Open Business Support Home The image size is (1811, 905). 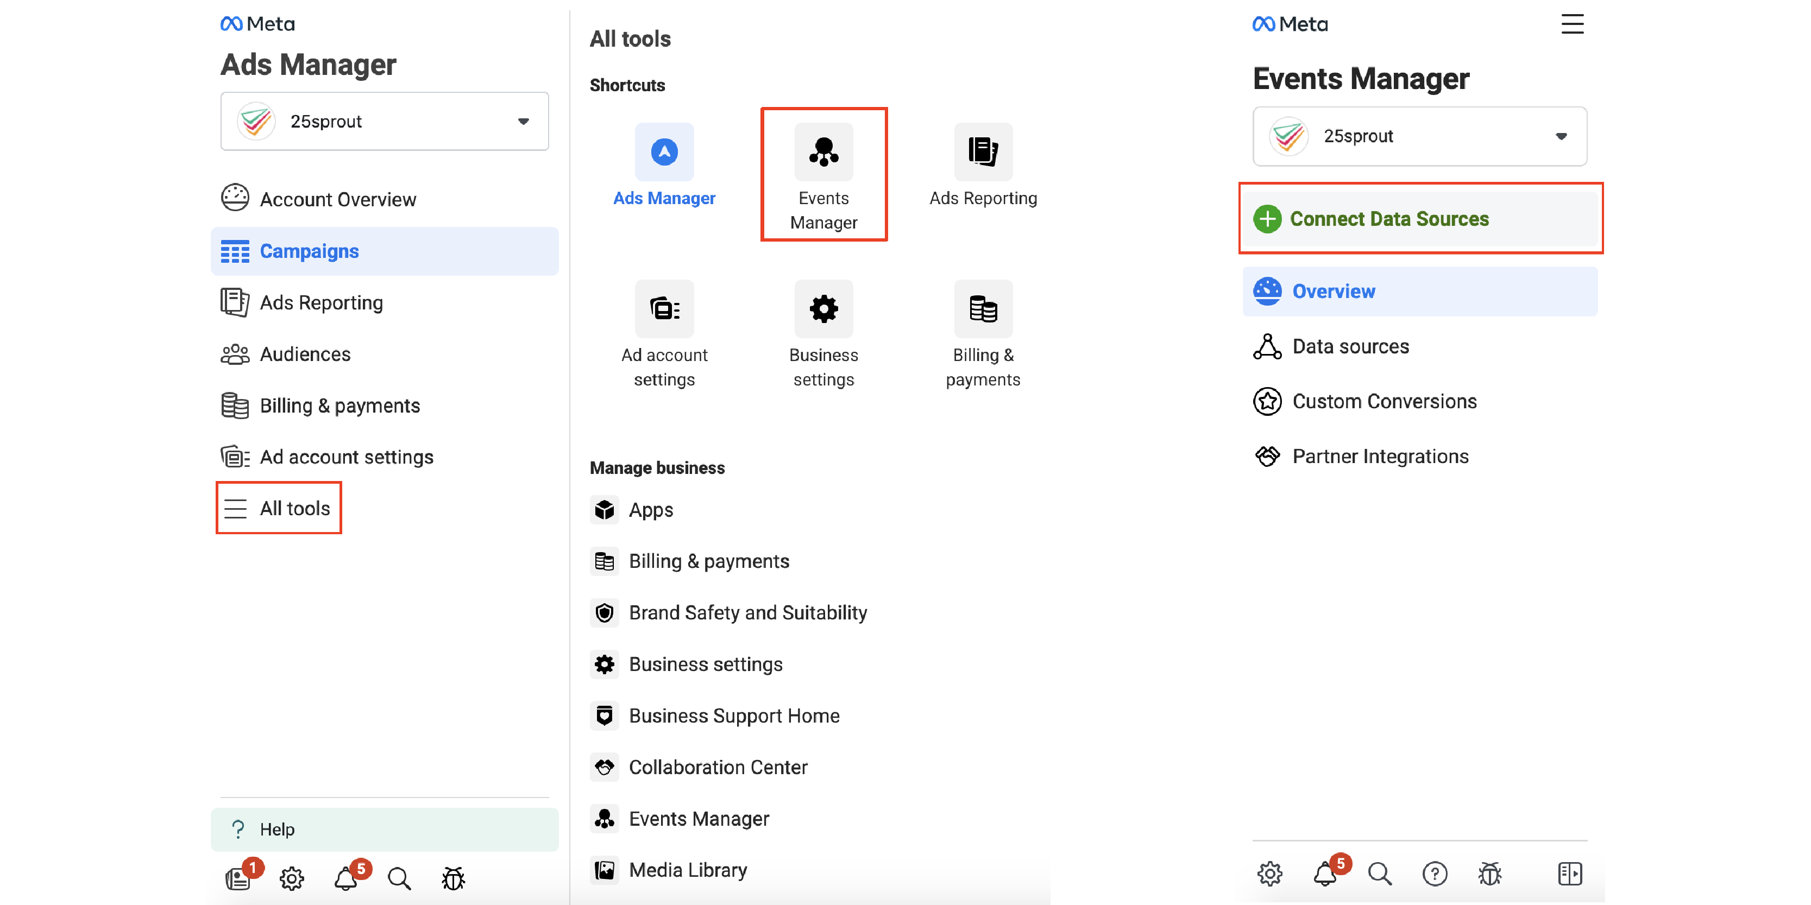[715, 716]
